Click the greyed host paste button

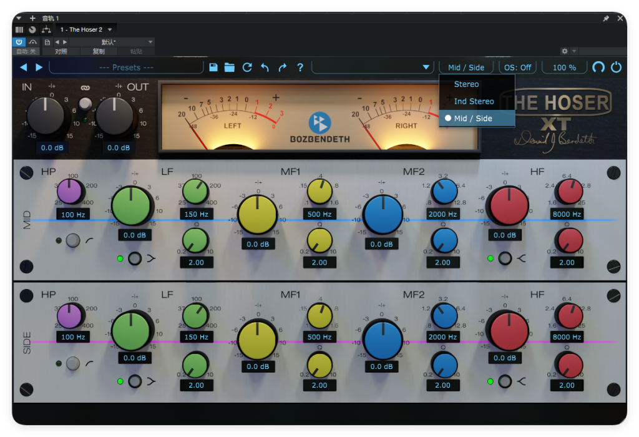(136, 51)
